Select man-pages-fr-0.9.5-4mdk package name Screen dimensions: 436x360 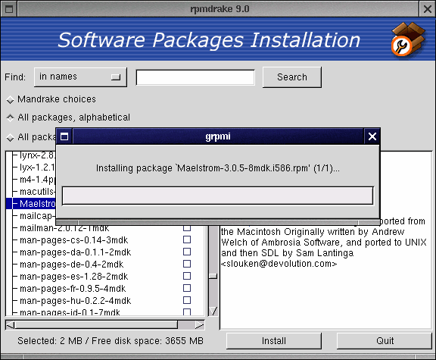click(73, 289)
